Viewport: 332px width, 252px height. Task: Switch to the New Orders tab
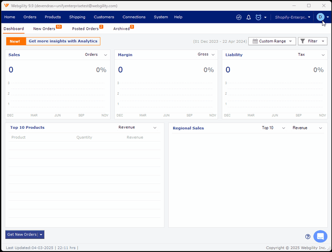tap(44, 29)
